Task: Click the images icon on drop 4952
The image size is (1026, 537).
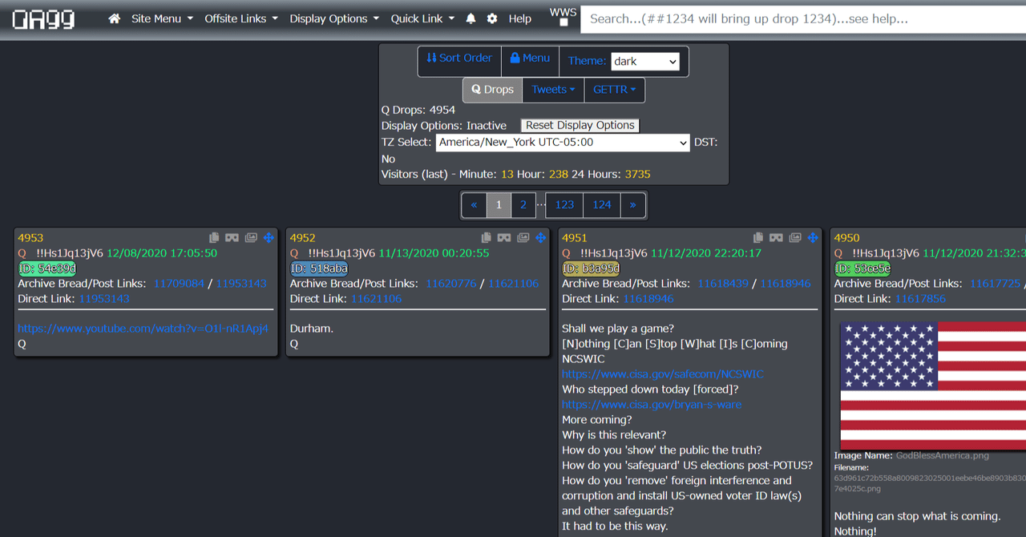Action: [x=523, y=238]
